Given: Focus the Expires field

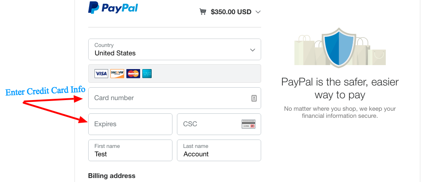Looking at the screenshot, I should 130,124.
